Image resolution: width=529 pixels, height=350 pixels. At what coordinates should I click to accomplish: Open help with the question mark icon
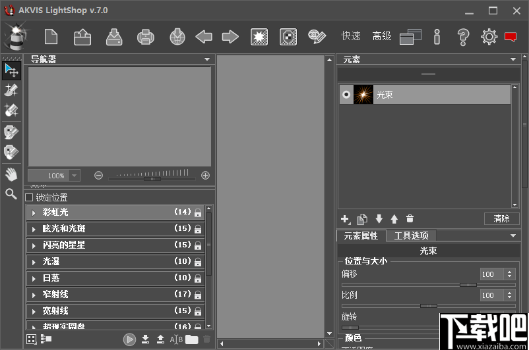[x=463, y=37]
